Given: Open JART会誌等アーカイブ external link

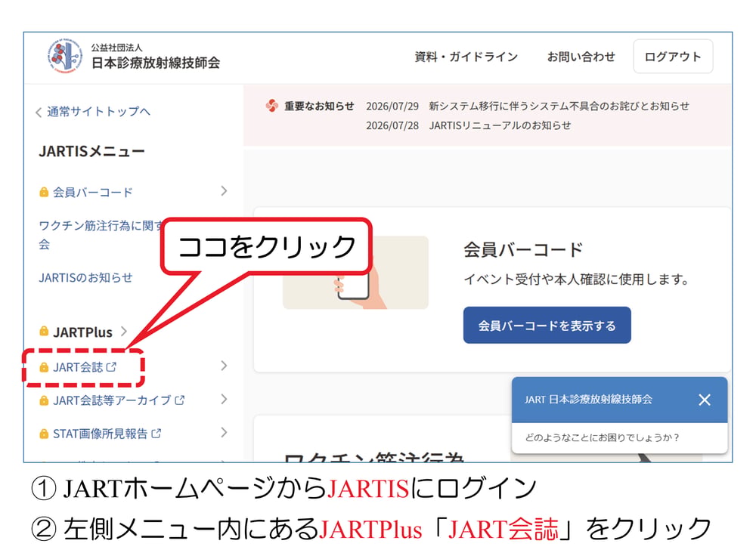Looking at the screenshot, I should pyautogui.click(x=112, y=400).
